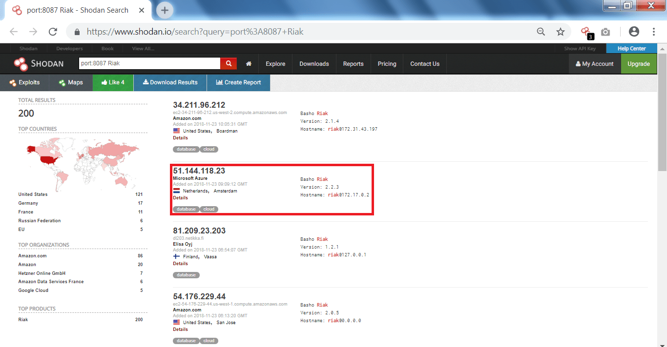667x347 pixels.
Task: Click the database tag under 34.211.96.212
Action: coord(186,149)
